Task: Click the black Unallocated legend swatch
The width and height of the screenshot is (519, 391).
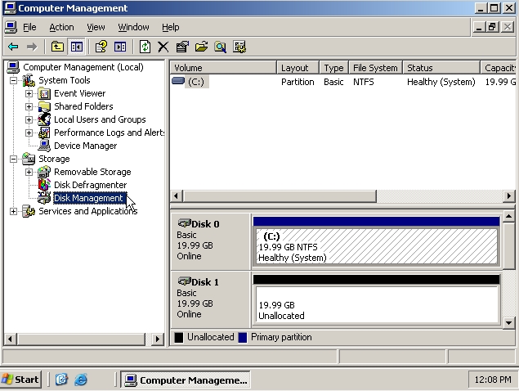Action: point(179,337)
